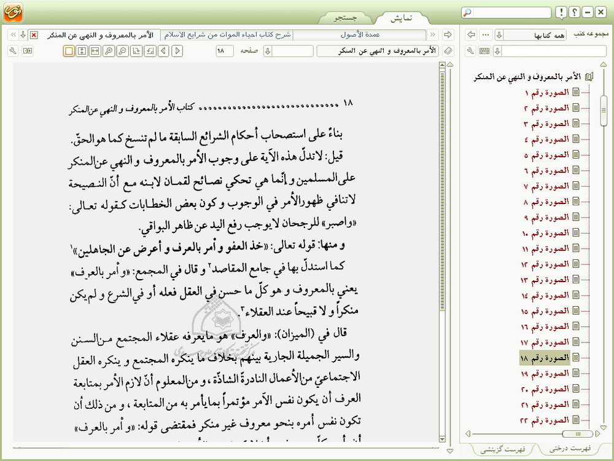
Task: Click the help question mark icon
Action: click(575, 12)
